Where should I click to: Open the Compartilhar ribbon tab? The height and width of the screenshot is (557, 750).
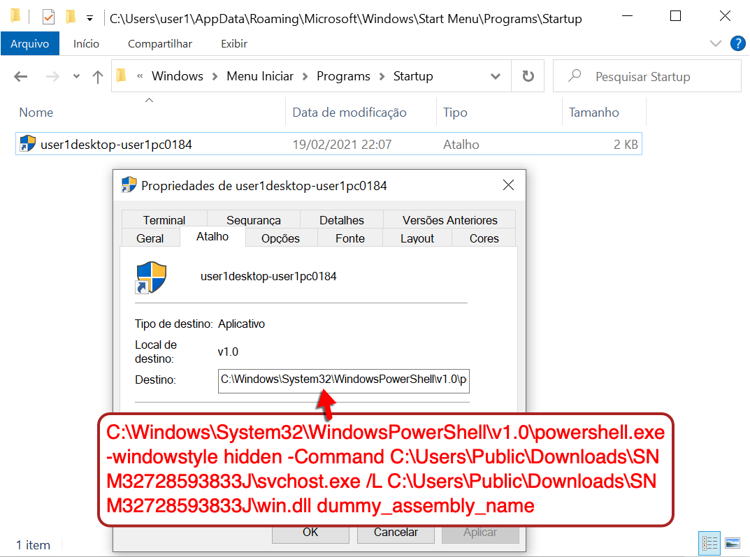[160, 43]
